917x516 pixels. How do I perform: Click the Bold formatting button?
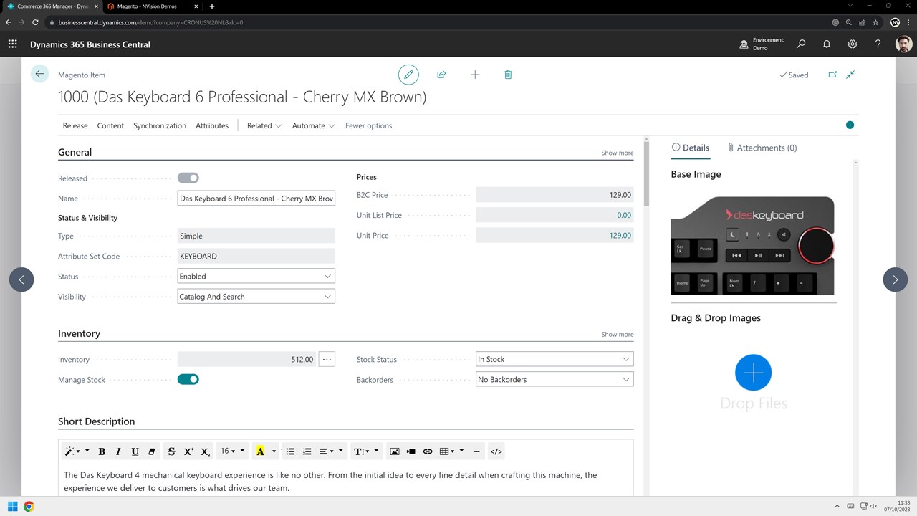(x=102, y=451)
